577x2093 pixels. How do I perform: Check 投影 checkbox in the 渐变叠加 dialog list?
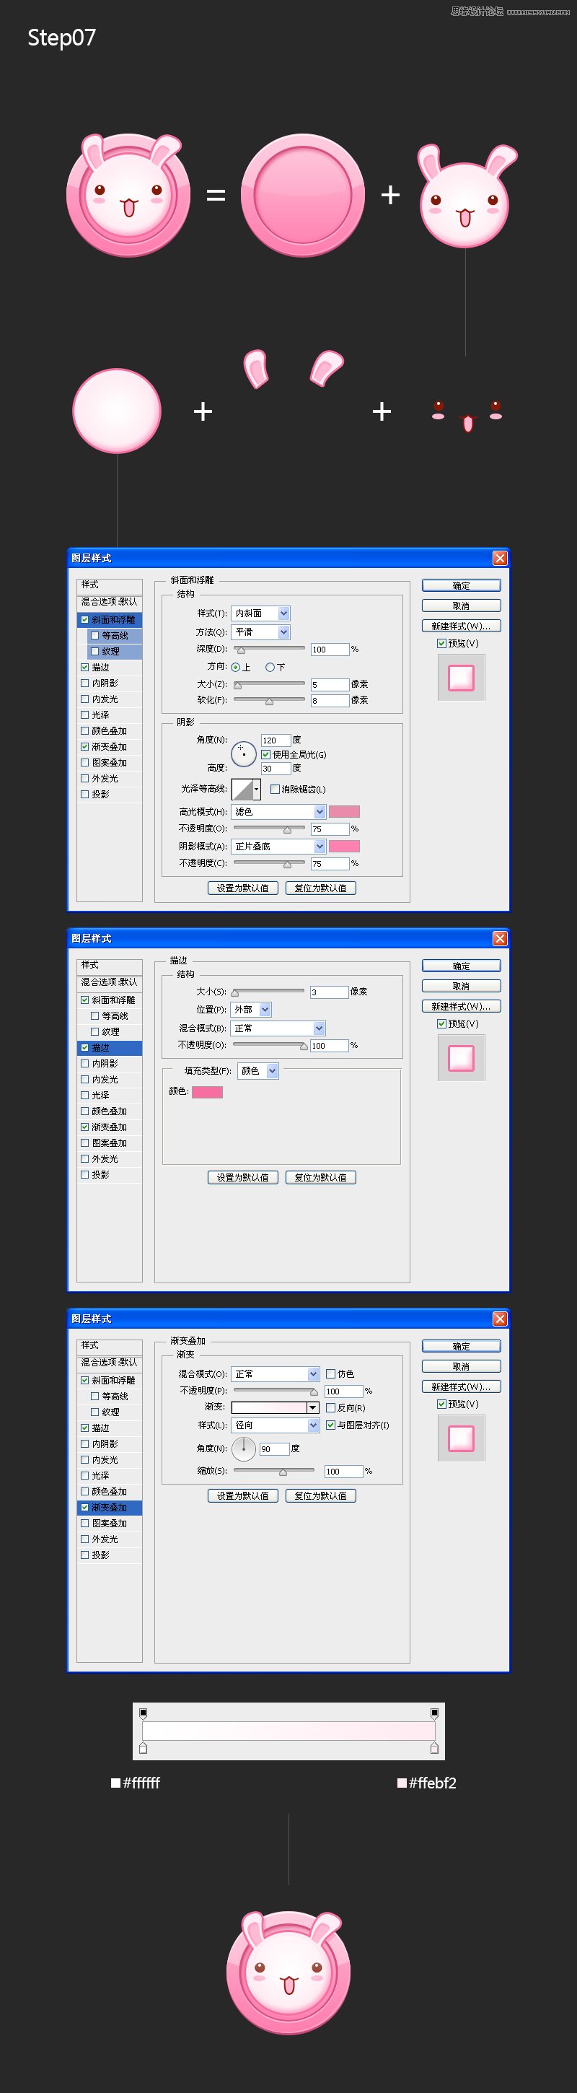[x=84, y=1555]
